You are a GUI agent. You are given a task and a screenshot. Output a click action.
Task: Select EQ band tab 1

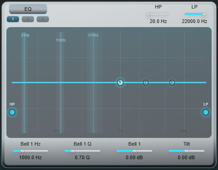13,19
